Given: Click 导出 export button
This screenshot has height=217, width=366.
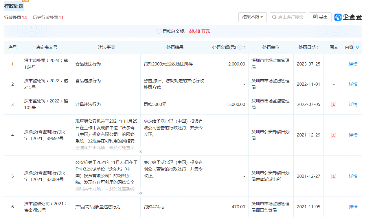Looking at the screenshot, I should pyautogui.click(x=320, y=17).
